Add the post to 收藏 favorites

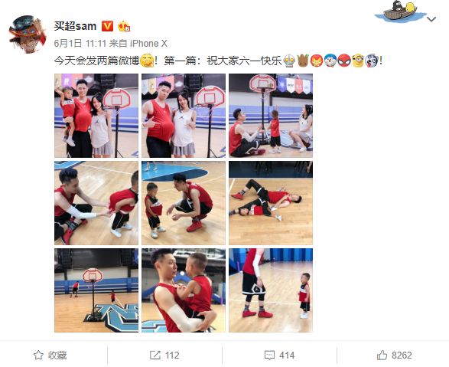click(50, 356)
